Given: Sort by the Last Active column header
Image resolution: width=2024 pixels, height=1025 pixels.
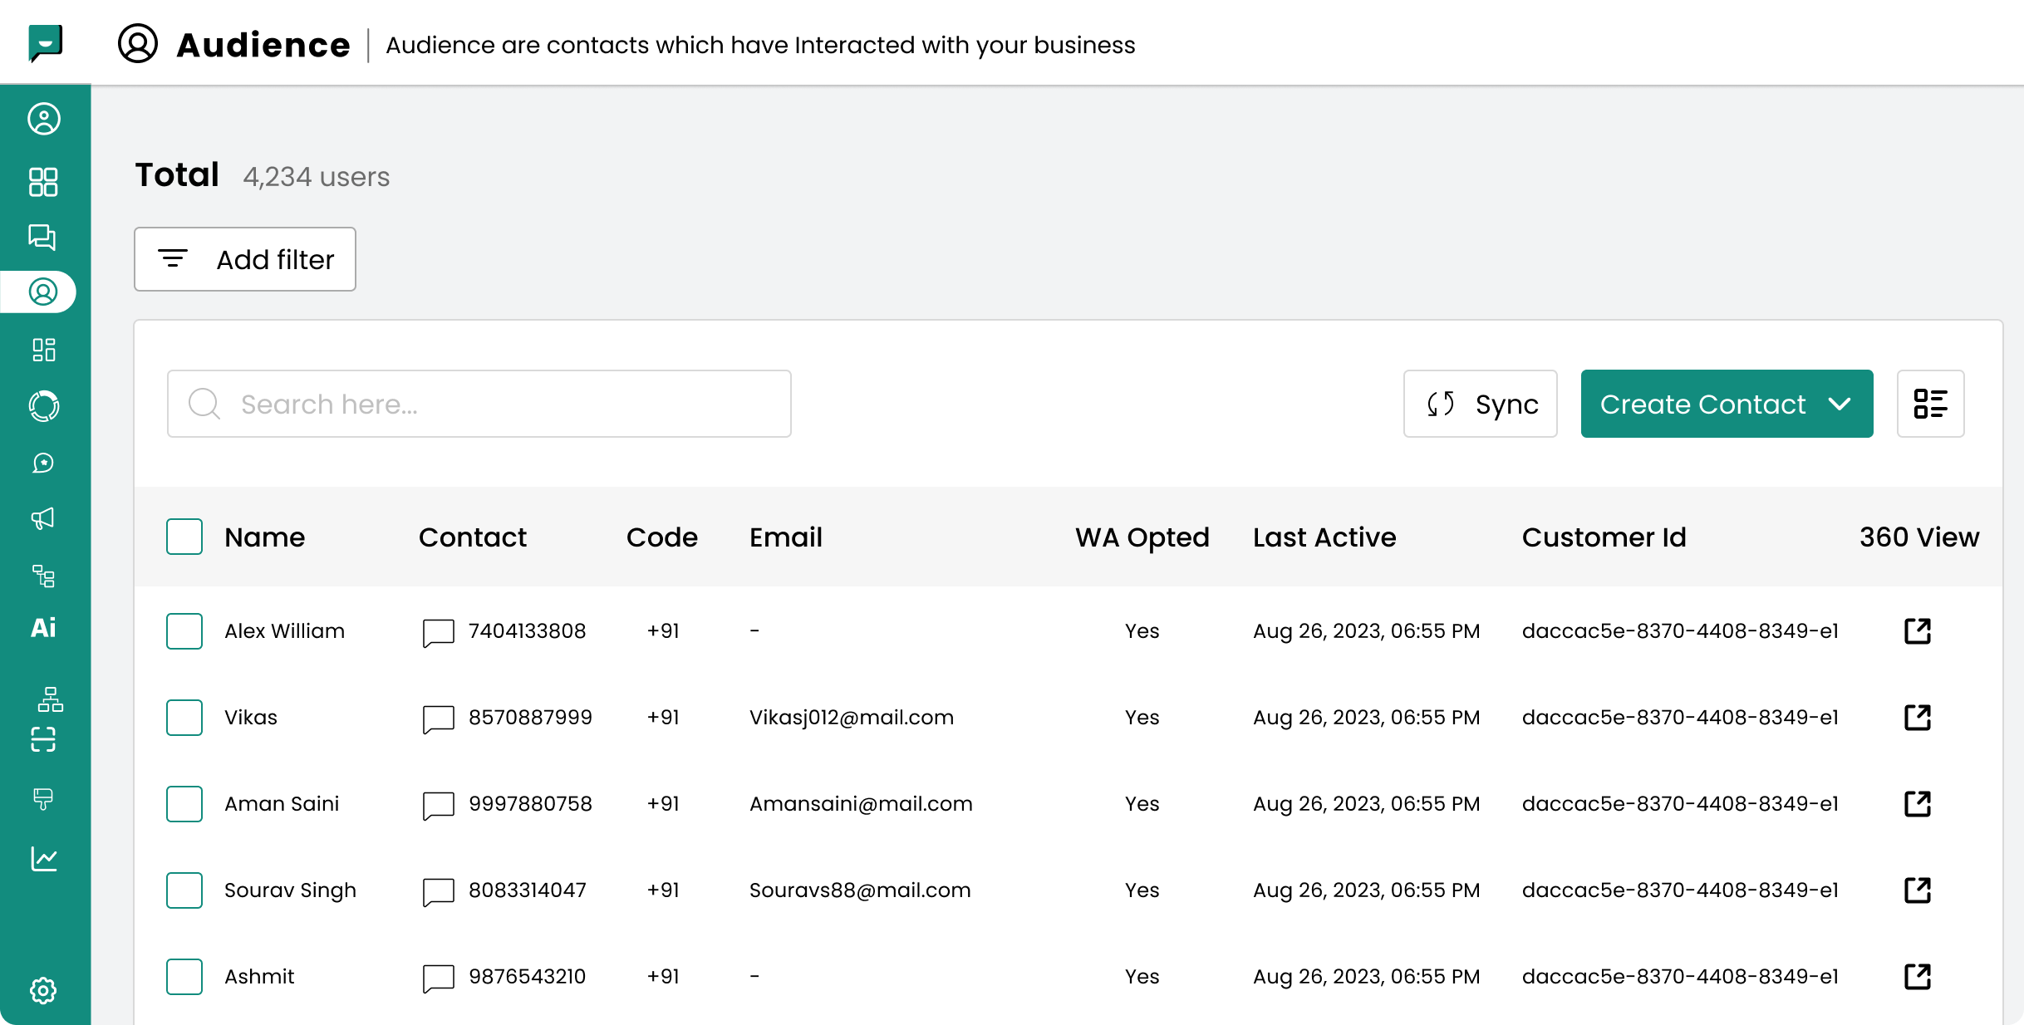Looking at the screenshot, I should tap(1324, 537).
